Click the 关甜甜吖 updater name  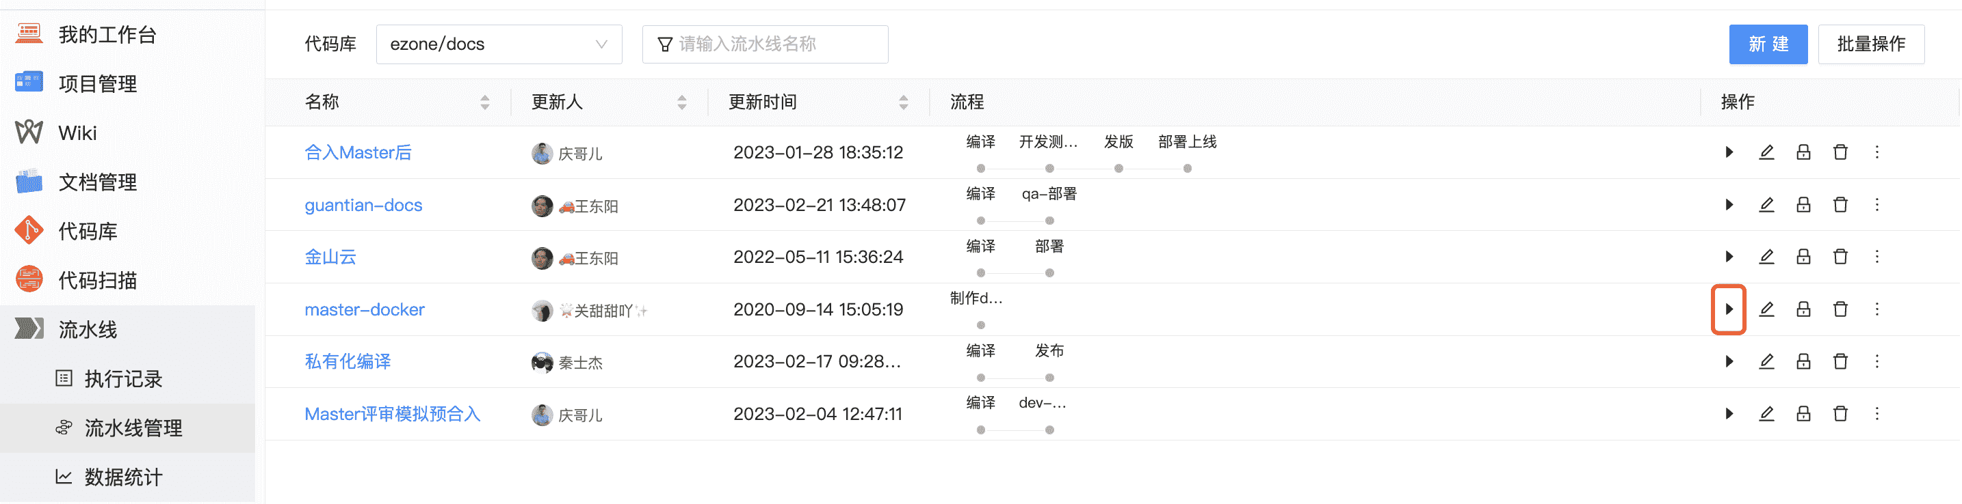point(603,311)
